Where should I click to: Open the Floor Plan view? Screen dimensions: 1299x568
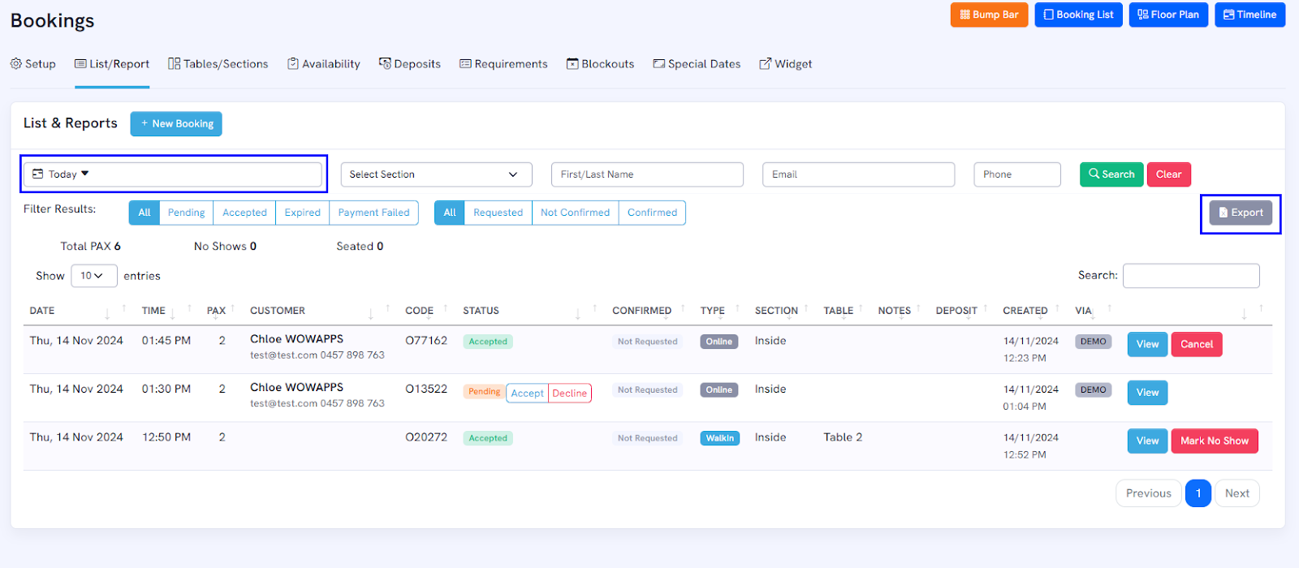pyautogui.click(x=1168, y=15)
